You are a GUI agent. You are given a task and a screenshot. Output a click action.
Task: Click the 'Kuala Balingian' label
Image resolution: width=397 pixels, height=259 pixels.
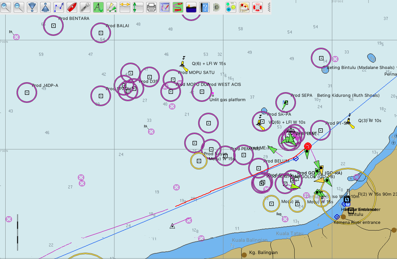(x=250, y=240)
